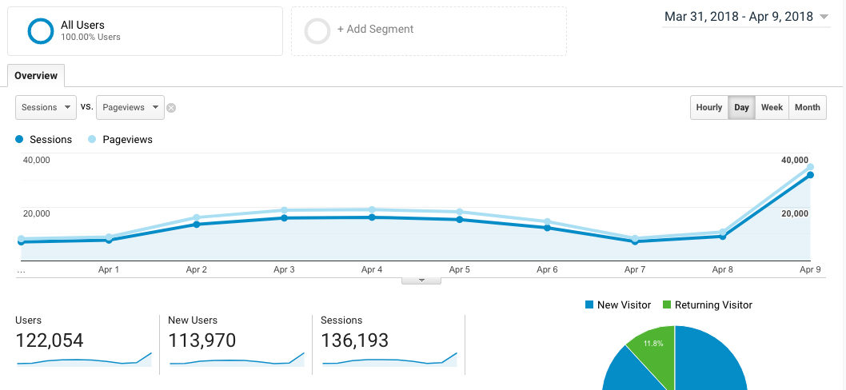Open the Pageviews metric dropdown

coord(130,108)
